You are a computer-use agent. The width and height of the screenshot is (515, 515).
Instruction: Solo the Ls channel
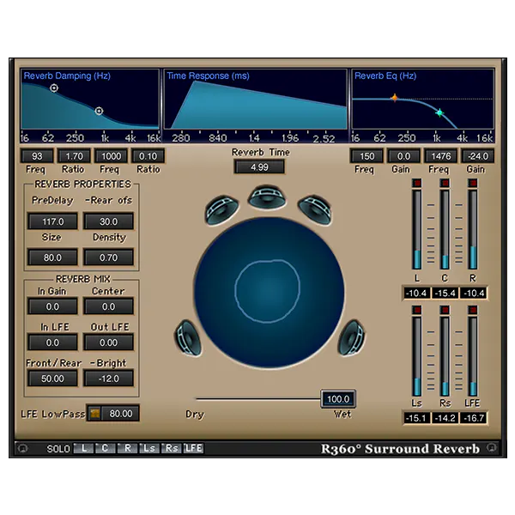coord(149,448)
